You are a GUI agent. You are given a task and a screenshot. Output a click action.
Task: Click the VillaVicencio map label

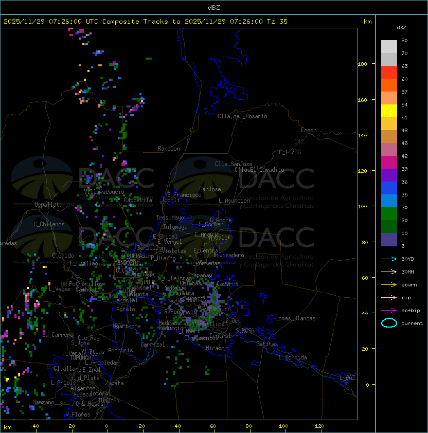click(104, 192)
